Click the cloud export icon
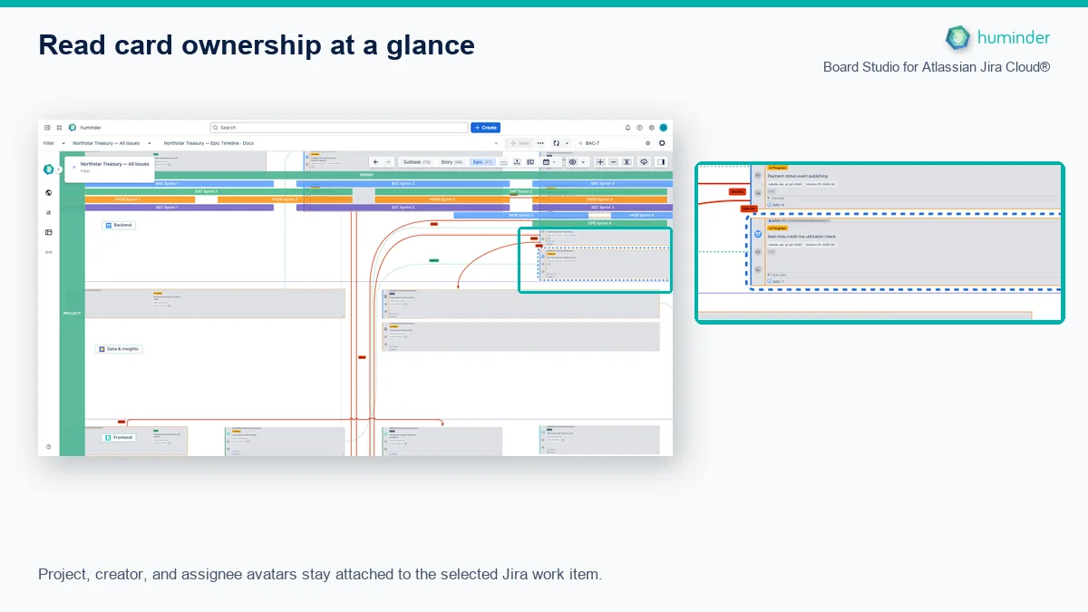 [644, 162]
